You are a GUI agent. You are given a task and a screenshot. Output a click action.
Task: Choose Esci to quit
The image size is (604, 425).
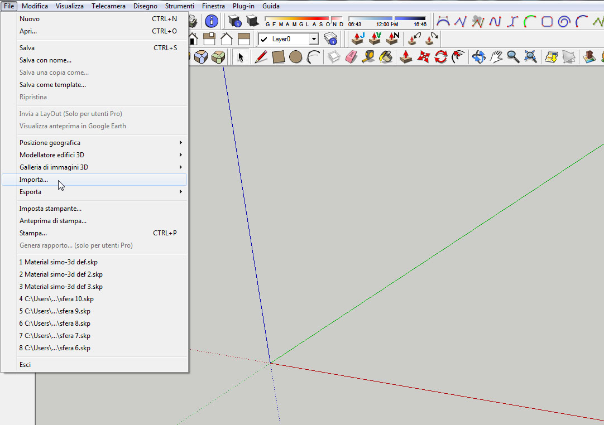coord(94,365)
